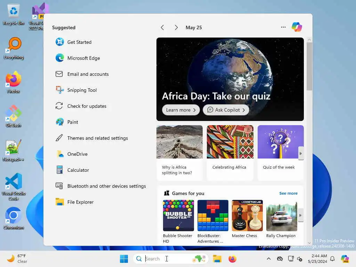Open BlockBuster: Adventures game tile
Screen dimensions: 356x267
coord(213,221)
